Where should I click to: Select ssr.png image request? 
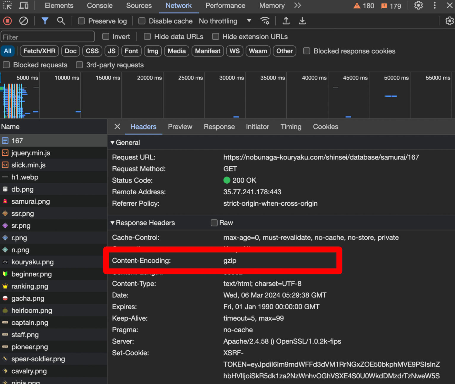click(x=53, y=213)
